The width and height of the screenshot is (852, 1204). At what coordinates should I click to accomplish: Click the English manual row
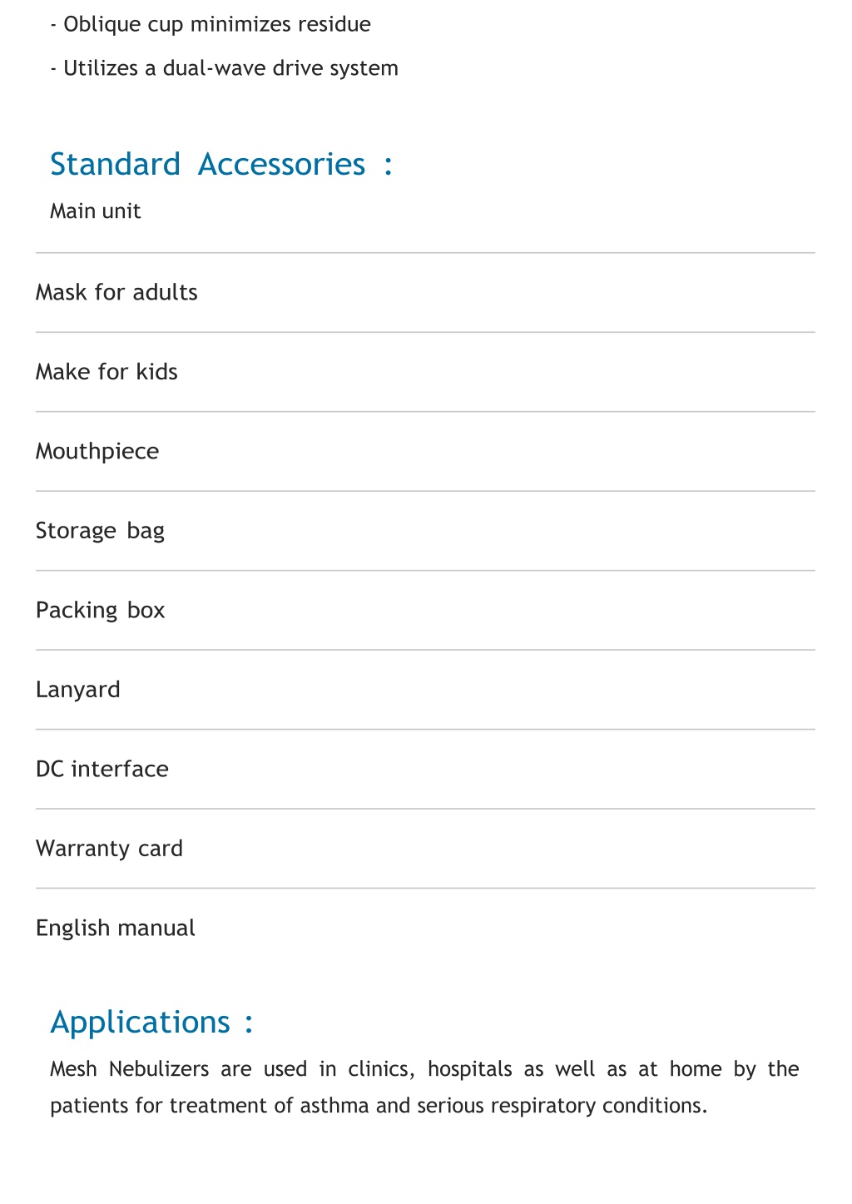pos(425,929)
